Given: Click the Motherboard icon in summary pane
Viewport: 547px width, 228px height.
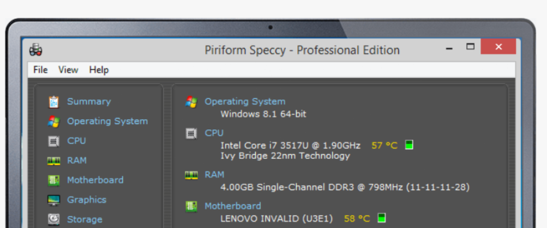Looking at the screenshot, I should [x=191, y=206].
